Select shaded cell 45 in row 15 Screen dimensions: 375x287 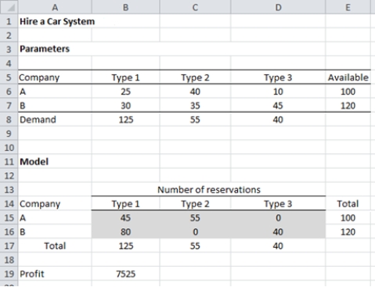[125, 217]
